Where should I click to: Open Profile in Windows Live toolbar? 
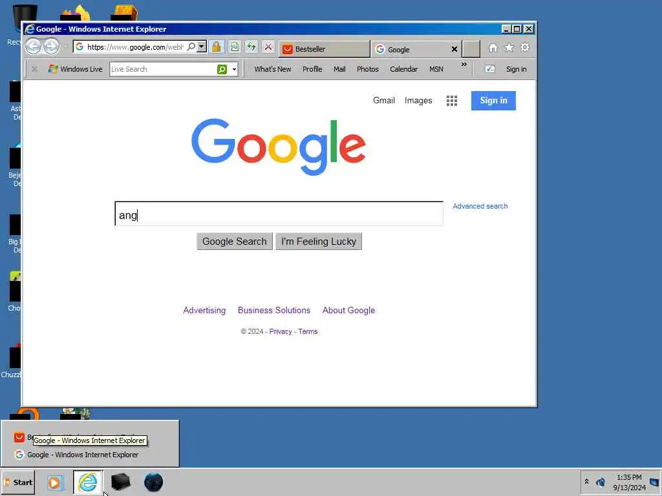[312, 69]
